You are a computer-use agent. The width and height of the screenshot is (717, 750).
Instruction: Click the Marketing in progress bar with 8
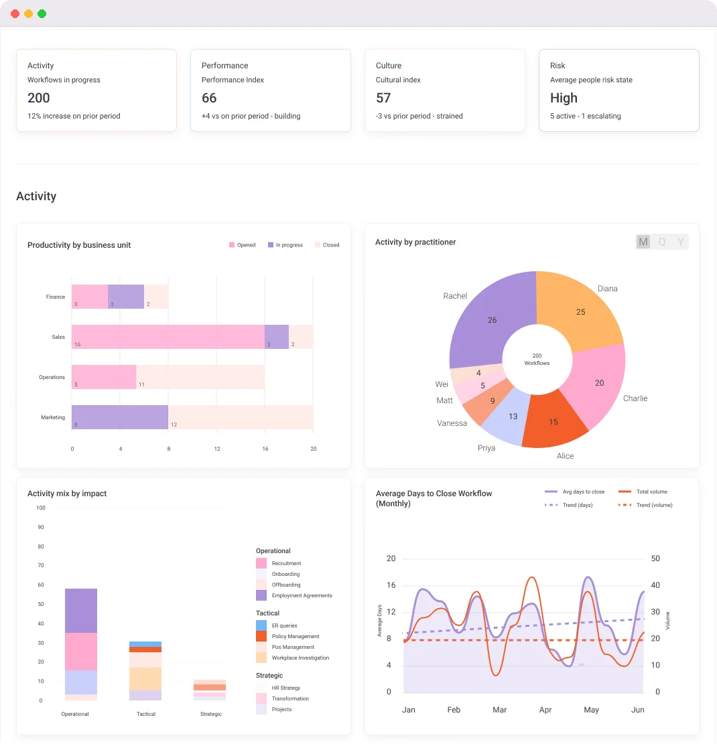[120, 417]
